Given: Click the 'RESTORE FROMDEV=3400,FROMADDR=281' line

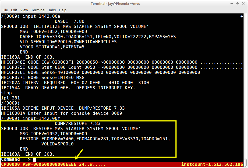Looking at the screenshot, I should pos(95,139).
